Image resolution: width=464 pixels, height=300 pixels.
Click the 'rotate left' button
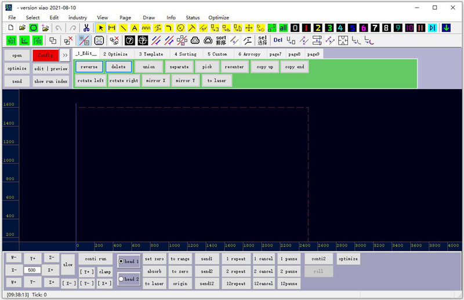coord(90,81)
